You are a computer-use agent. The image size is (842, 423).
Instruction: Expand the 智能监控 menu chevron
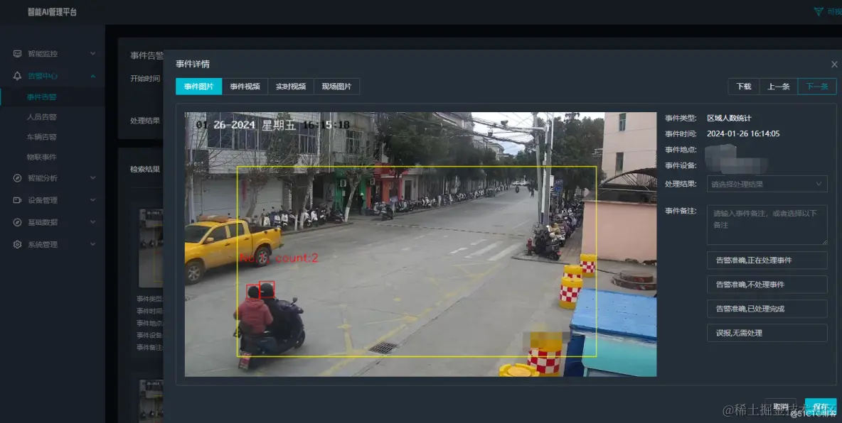point(92,54)
